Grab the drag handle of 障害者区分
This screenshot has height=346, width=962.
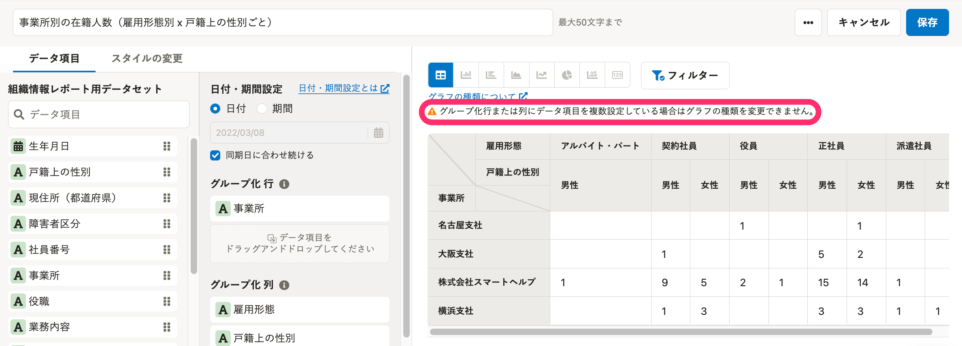(167, 224)
